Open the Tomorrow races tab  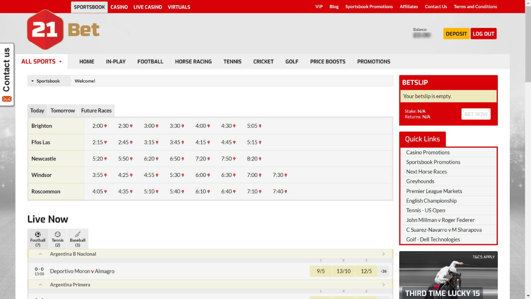coord(63,111)
